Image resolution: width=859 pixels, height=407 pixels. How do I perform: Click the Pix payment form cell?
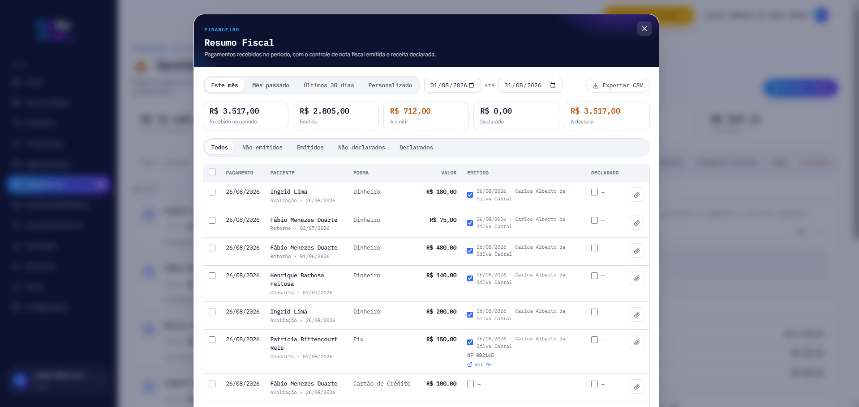tap(358, 339)
